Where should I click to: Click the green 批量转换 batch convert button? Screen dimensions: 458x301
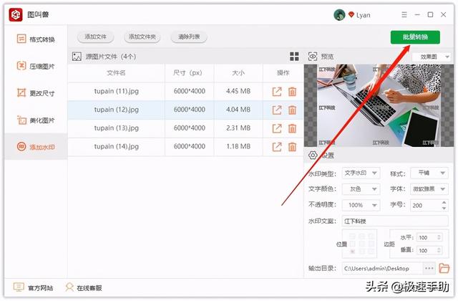tap(415, 37)
